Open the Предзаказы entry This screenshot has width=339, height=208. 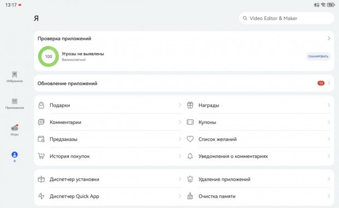point(109,139)
